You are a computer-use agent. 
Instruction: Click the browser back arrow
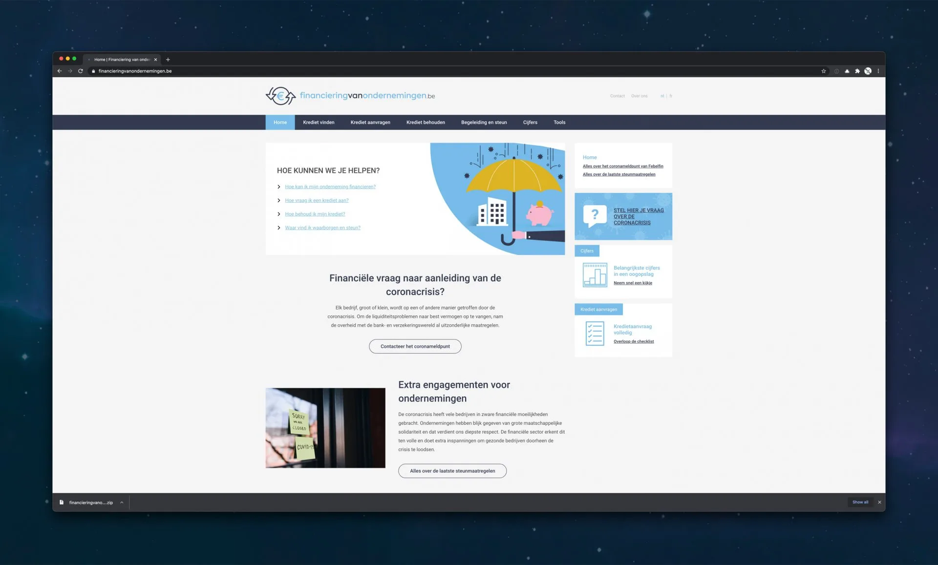point(60,71)
